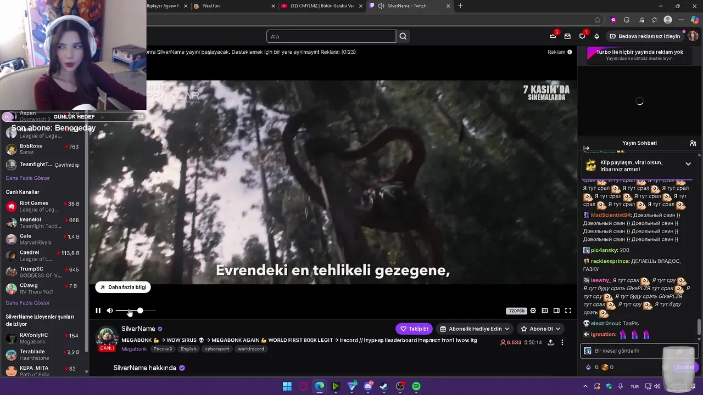The height and width of the screenshot is (395, 703).
Task: Click the Daha fazla bilgi ad button
Action: tap(123, 287)
